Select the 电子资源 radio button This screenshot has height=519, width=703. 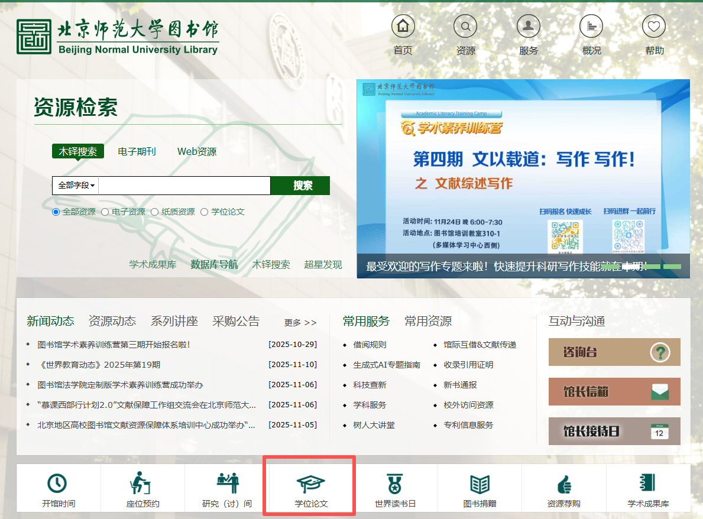click(105, 212)
